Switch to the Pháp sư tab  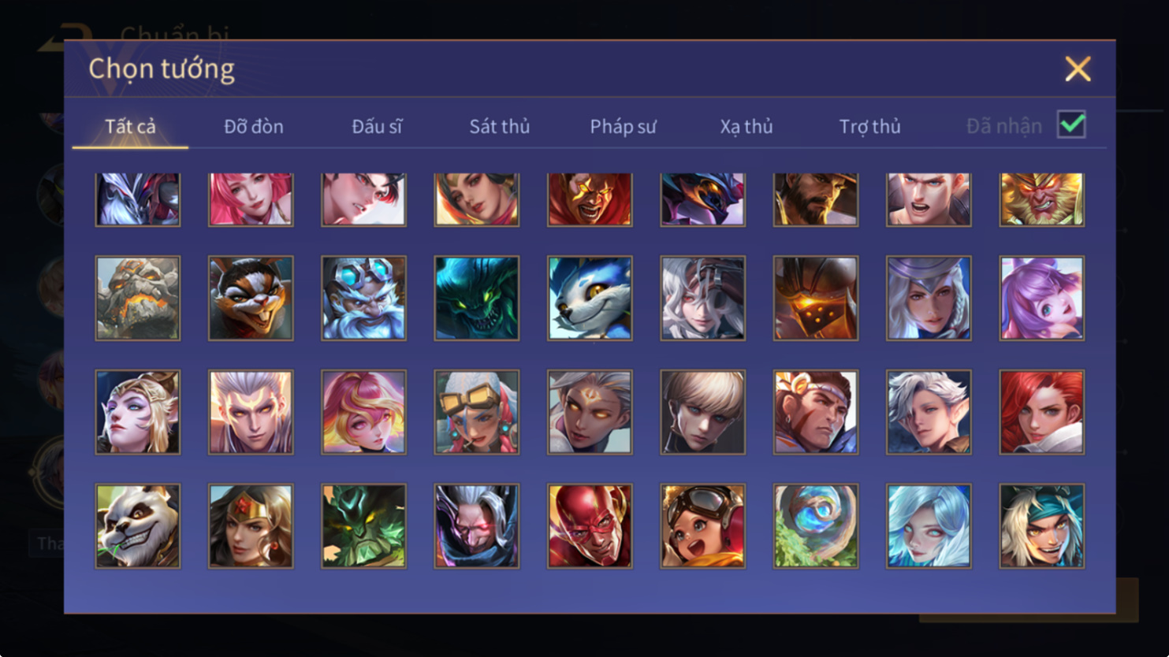(623, 126)
